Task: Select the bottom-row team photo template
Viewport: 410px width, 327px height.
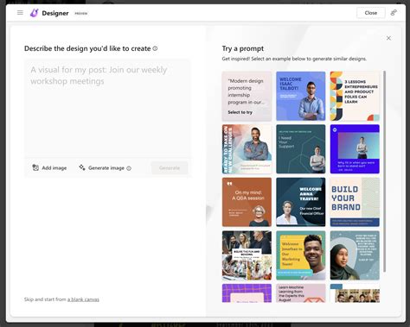Action: (355, 293)
